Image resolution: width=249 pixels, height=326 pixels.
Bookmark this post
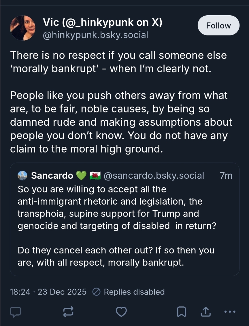tap(181, 311)
